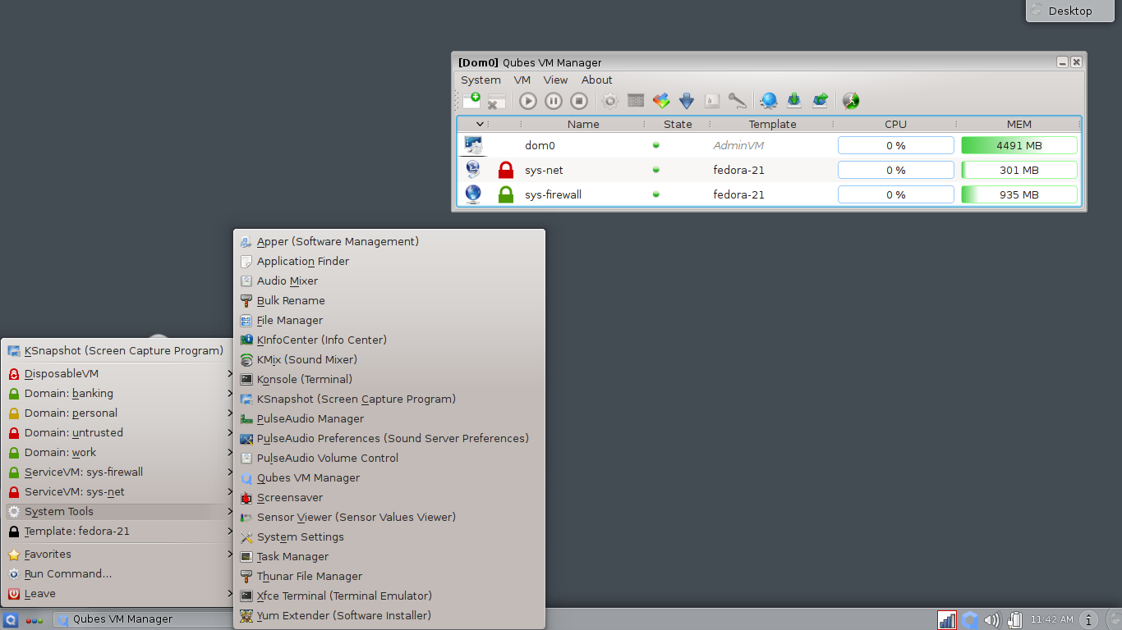Click dom0 memory bar showing 4491 MB
Viewport: 1122px width, 630px height.
(x=1019, y=145)
